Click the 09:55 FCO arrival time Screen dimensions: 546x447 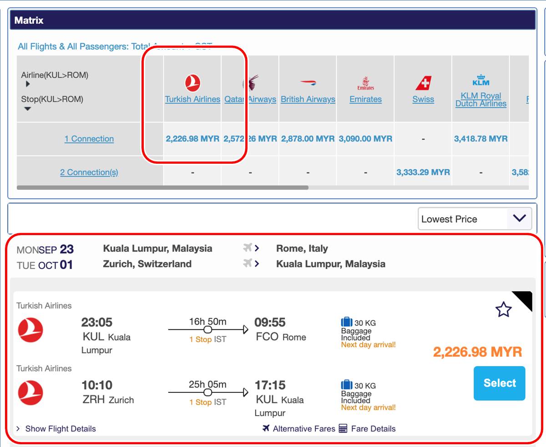point(270,322)
